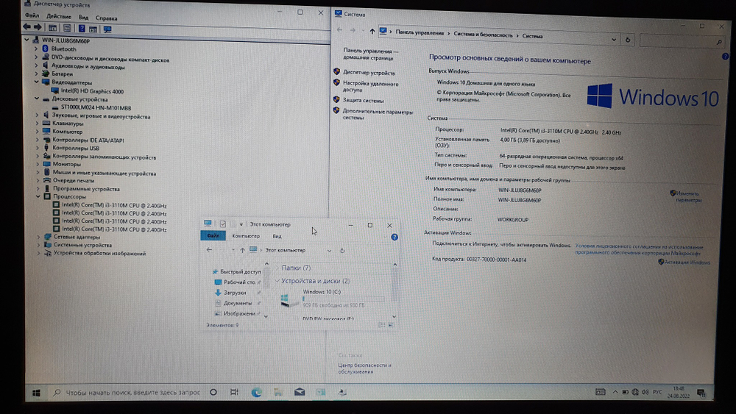Click the scan for hardware changes monitor icon
Screen dimensions: 736x414
pyautogui.click(x=107, y=29)
